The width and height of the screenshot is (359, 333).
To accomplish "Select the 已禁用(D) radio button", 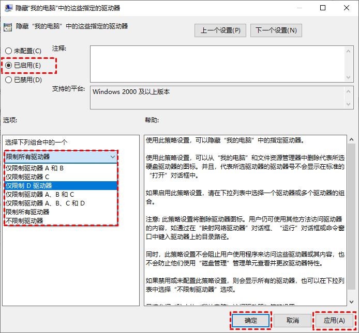I will click(x=9, y=80).
